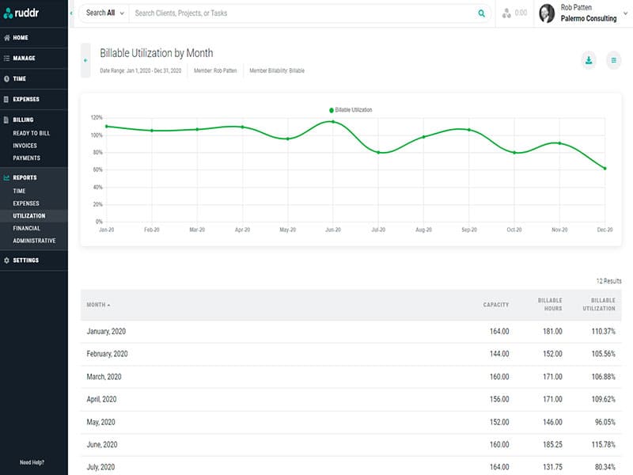The height and width of the screenshot is (475, 633).
Task: Toggle the Billable Utilization legend series
Action: click(x=350, y=110)
